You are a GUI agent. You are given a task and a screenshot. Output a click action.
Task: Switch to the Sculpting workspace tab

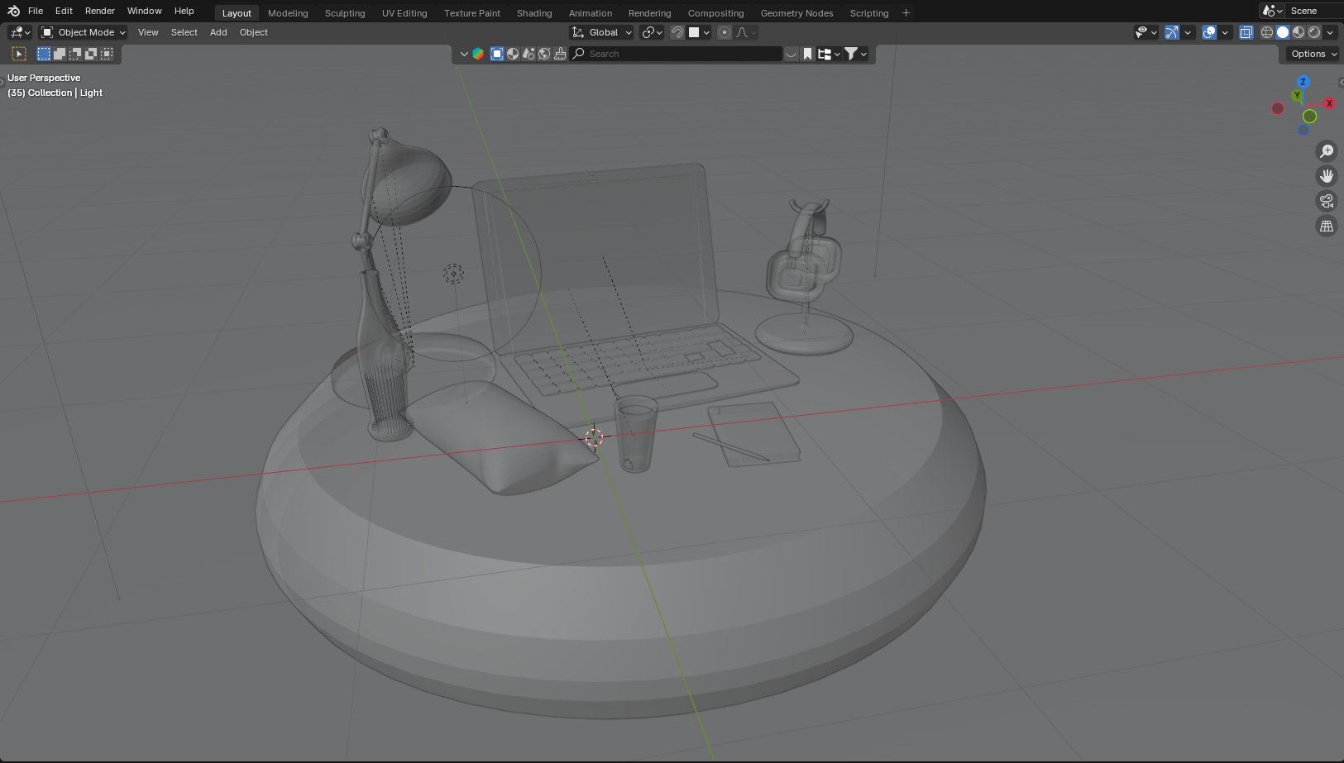tap(344, 13)
